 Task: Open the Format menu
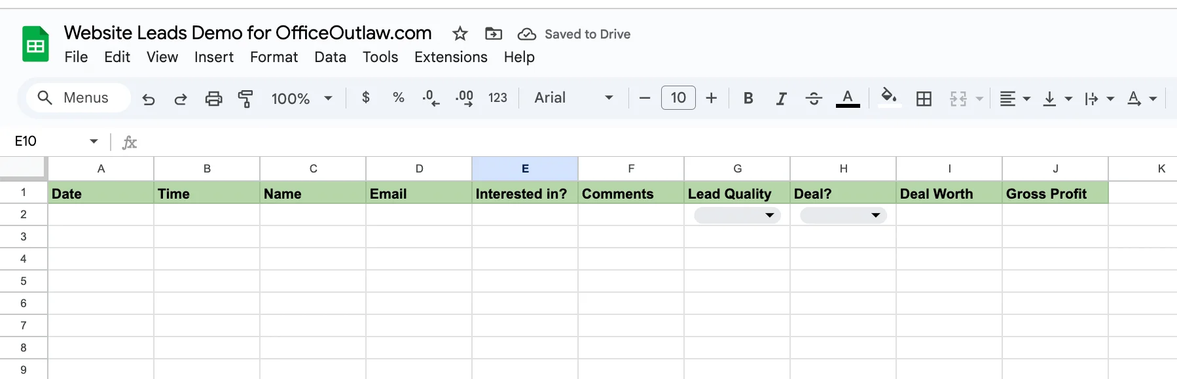click(274, 58)
